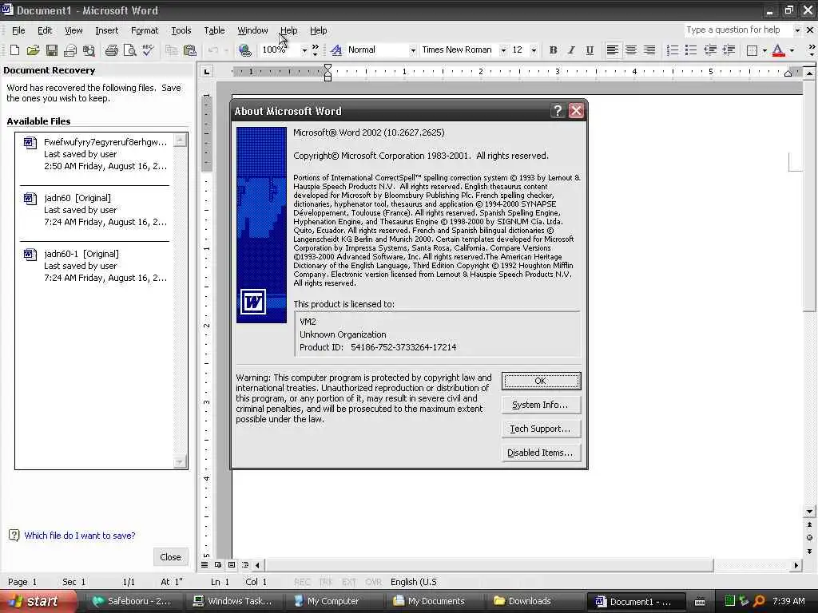Image resolution: width=818 pixels, height=613 pixels.
Task: Click the Insert Hyperlink globe icon
Action: tap(244, 50)
